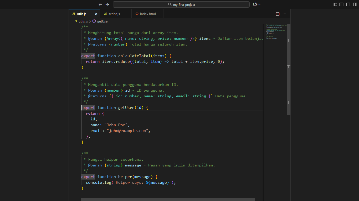Viewport: 359px width, 201px height.
Task: Open the my-first-project command center search
Action: click(x=181, y=4)
